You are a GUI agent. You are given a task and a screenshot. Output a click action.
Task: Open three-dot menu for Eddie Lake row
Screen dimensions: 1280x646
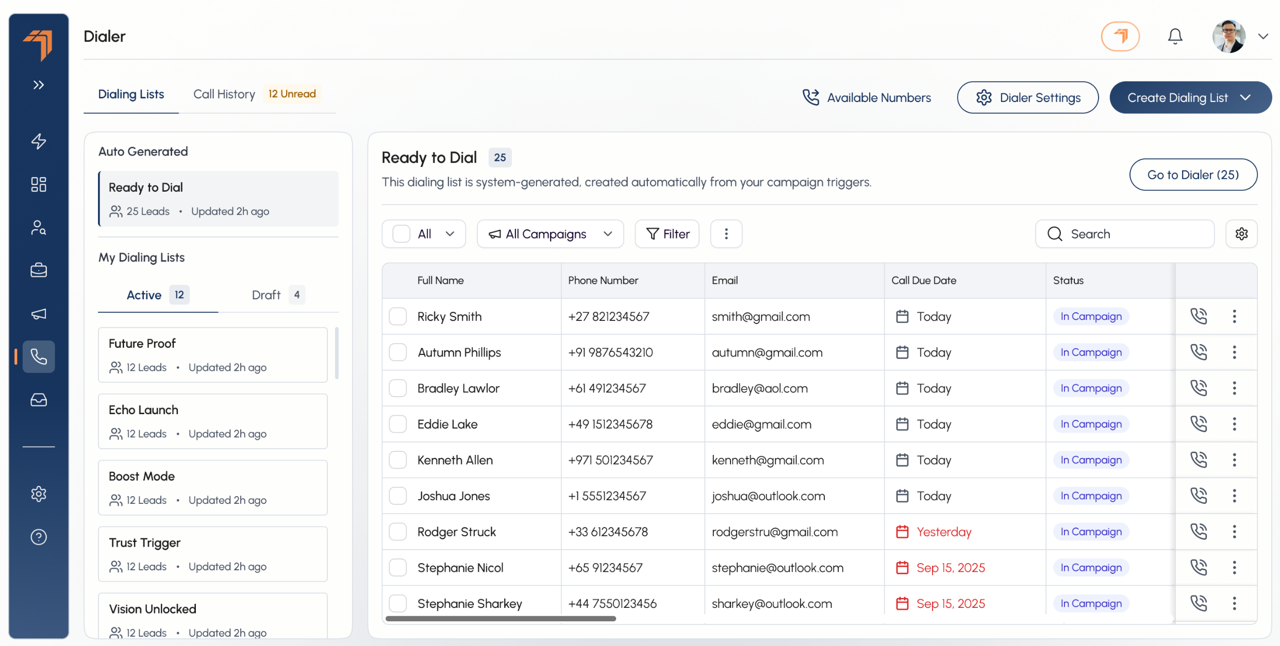coord(1234,424)
